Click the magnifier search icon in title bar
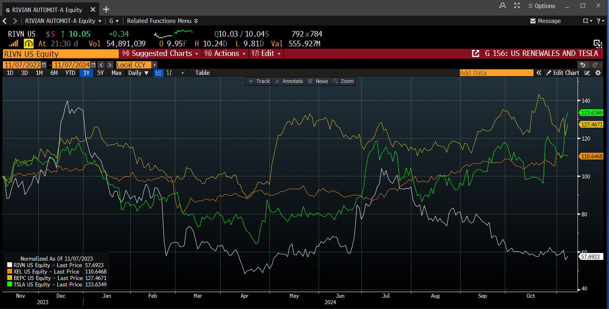Screen dimensions: 609x309 502,6
